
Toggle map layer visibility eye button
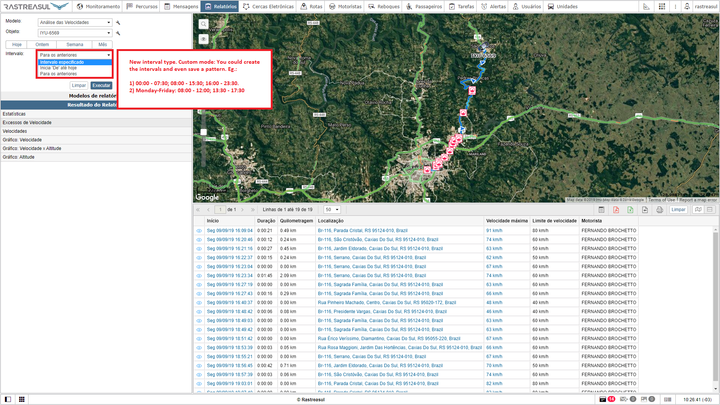(204, 39)
